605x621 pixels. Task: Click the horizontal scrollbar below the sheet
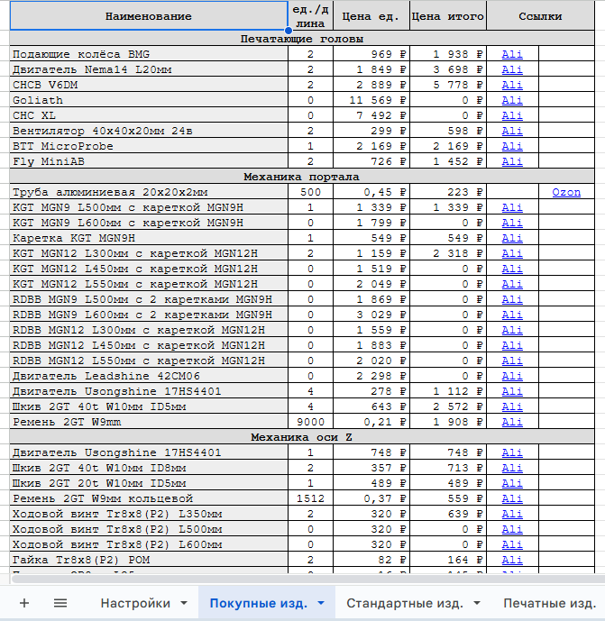[307, 579]
